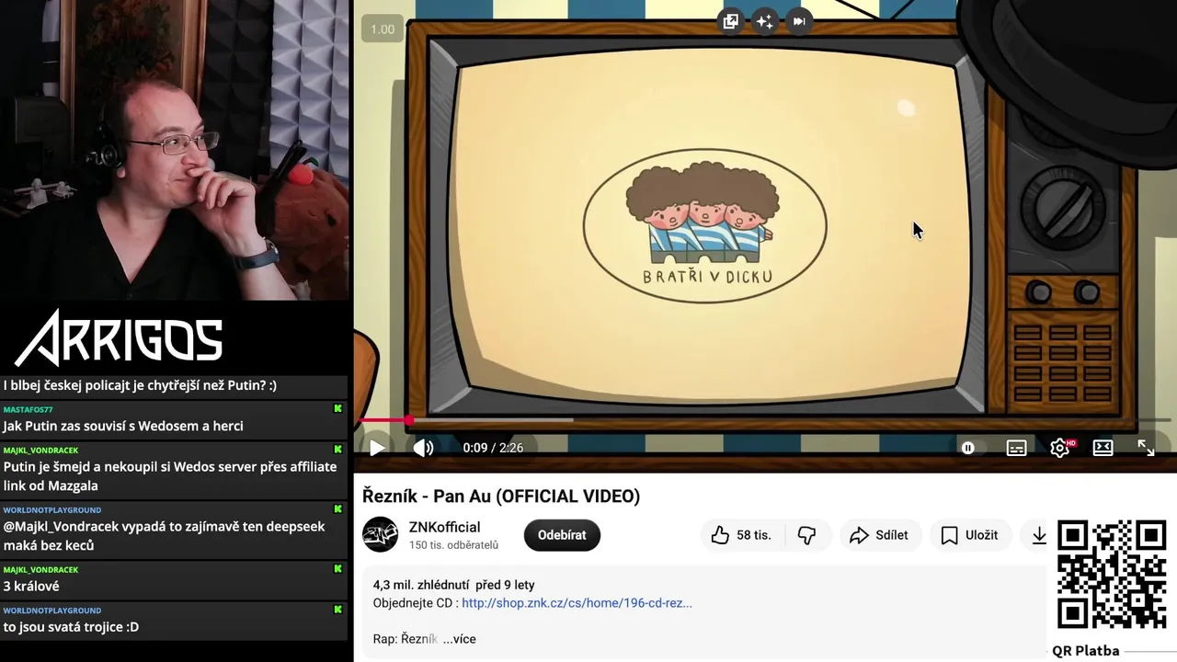
Task: Share the video via Sdílet
Action: coord(879,535)
